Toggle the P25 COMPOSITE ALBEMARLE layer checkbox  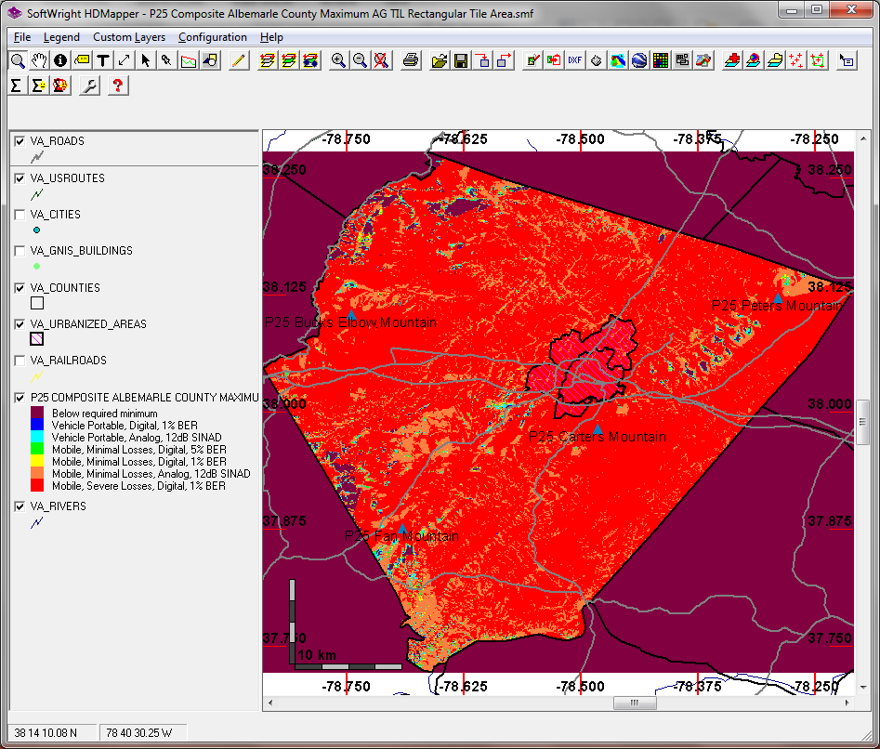point(20,398)
